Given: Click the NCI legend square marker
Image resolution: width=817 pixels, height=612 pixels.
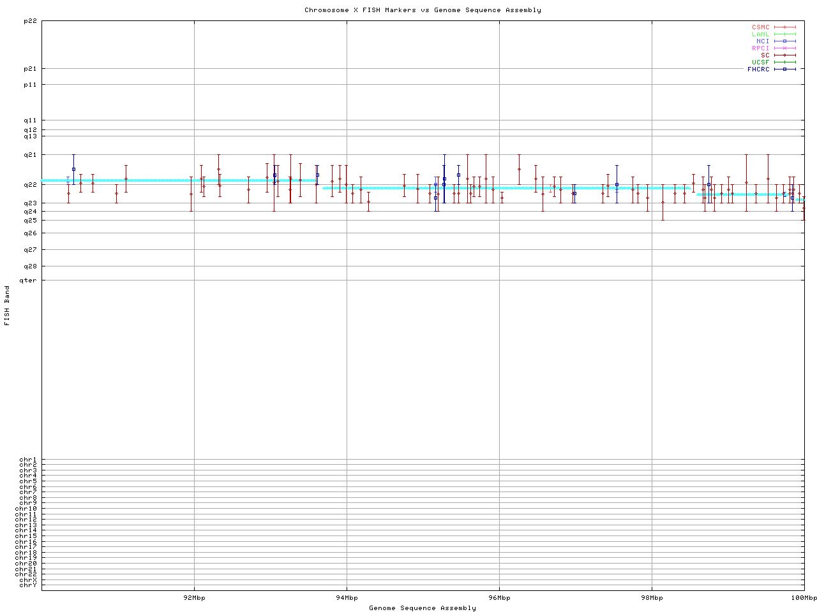Looking at the screenshot, I should pyautogui.click(x=784, y=41).
